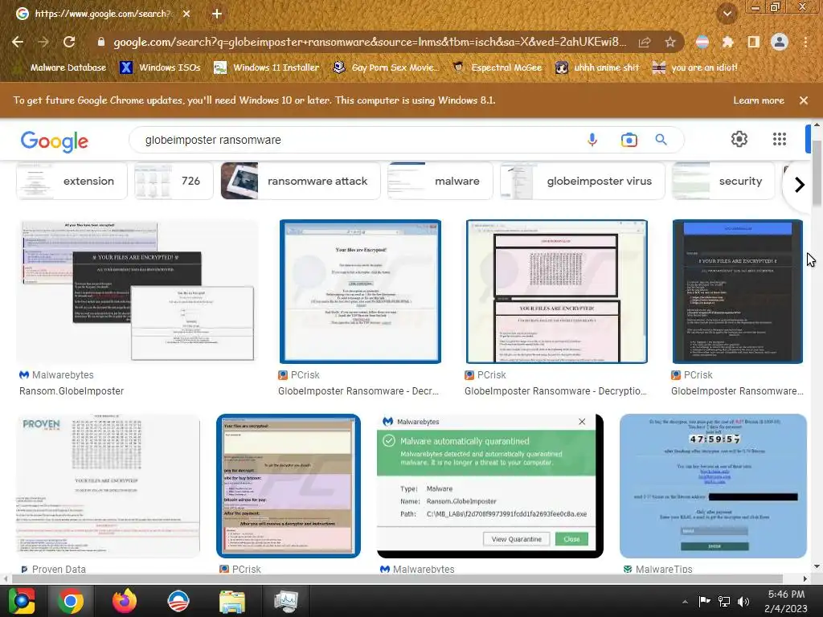Click the striped flag extension icon
The height and width of the screenshot is (617, 823).
pyautogui.click(x=702, y=43)
